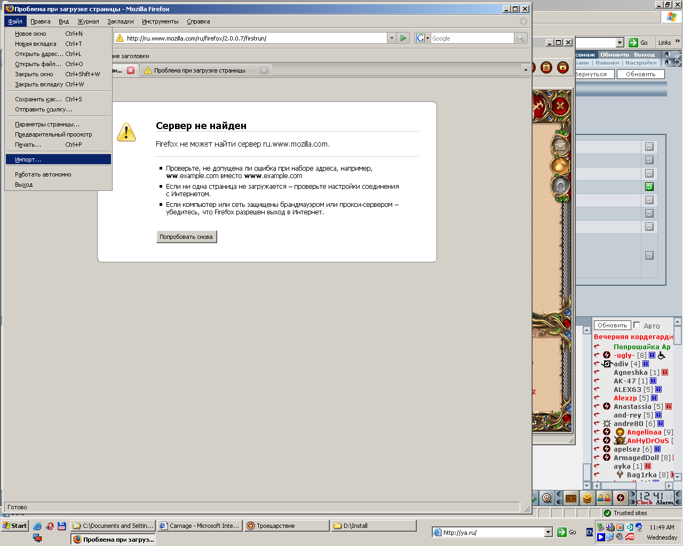Click the green Go arrow on taskbar address bar
Image resolution: width=683 pixels, height=546 pixels.
point(562,532)
